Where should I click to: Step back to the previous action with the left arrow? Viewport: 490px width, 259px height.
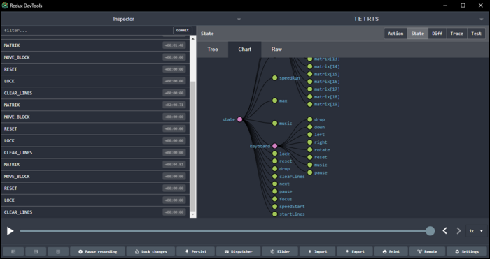tap(445, 231)
